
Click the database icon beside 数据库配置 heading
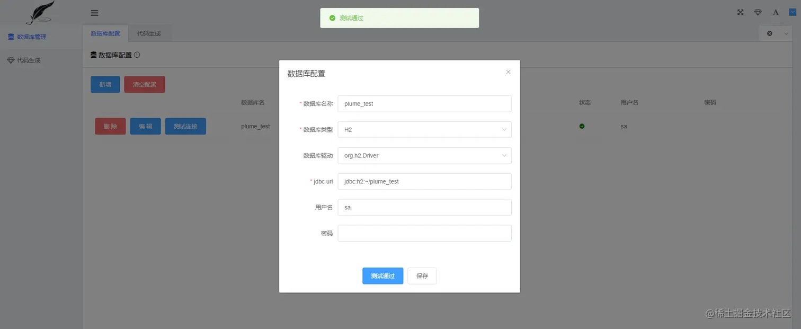click(x=94, y=55)
